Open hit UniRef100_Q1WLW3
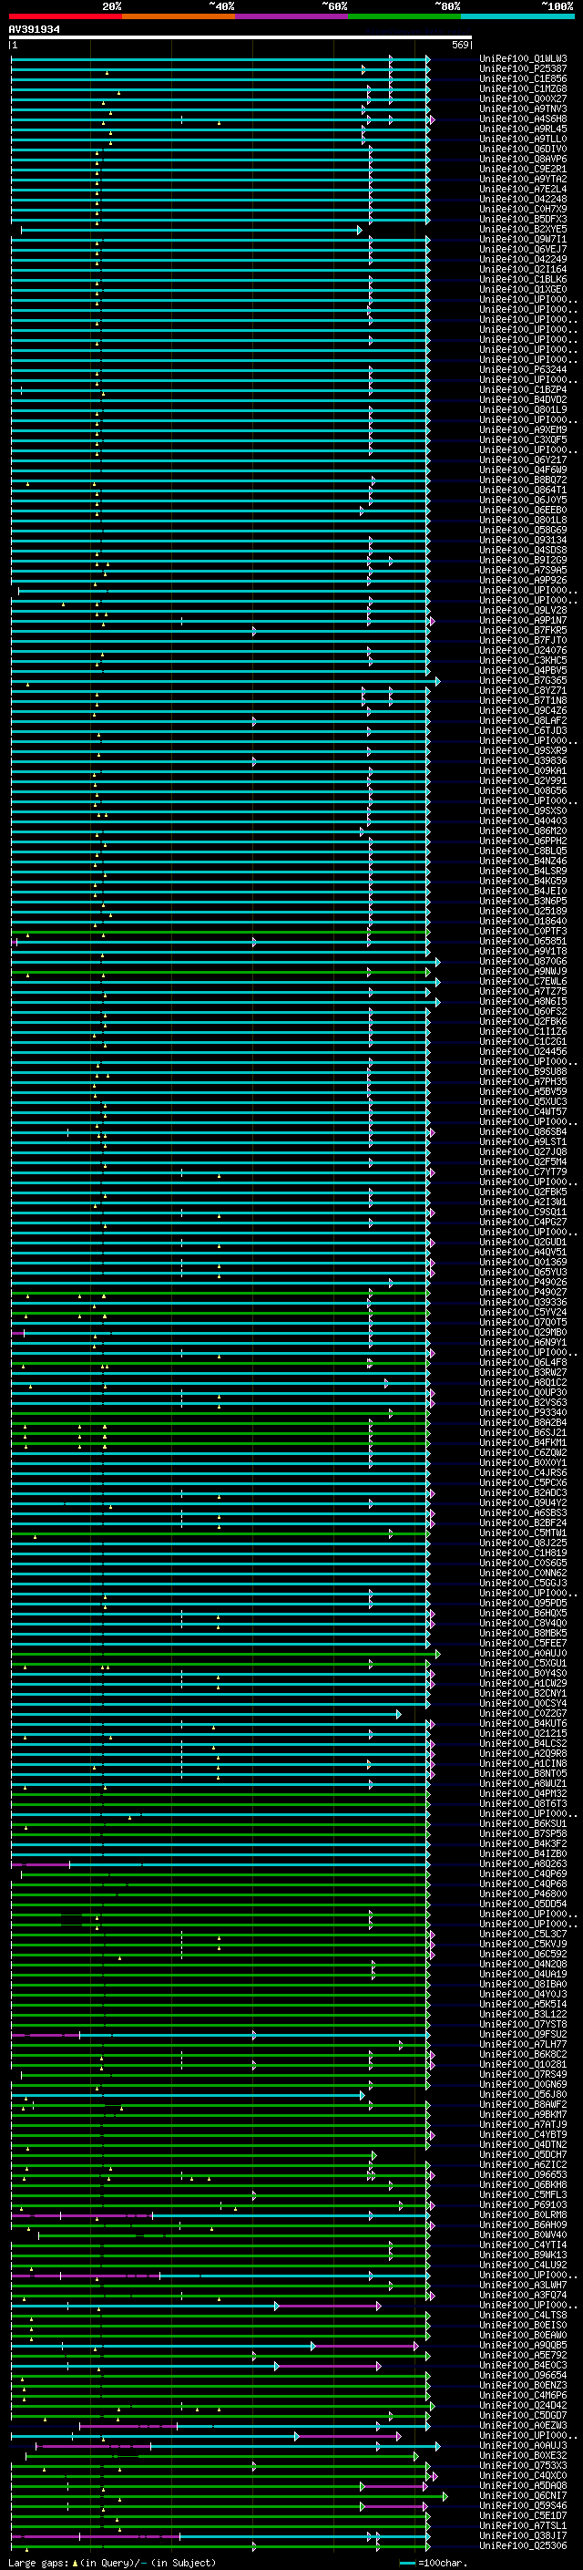This screenshot has height=2570, width=583. point(523,59)
